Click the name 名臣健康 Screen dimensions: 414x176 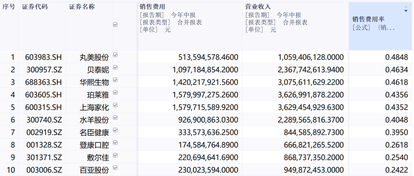94,132
